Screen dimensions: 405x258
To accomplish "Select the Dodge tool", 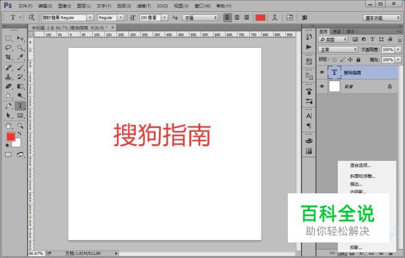I will click(20, 96).
